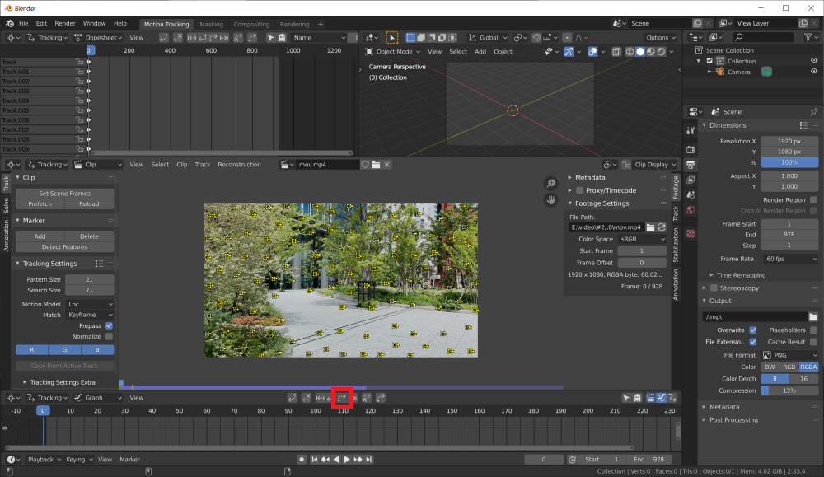
Task: Open the Frame Rate dropdown
Action: pyautogui.click(x=790, y=259)
